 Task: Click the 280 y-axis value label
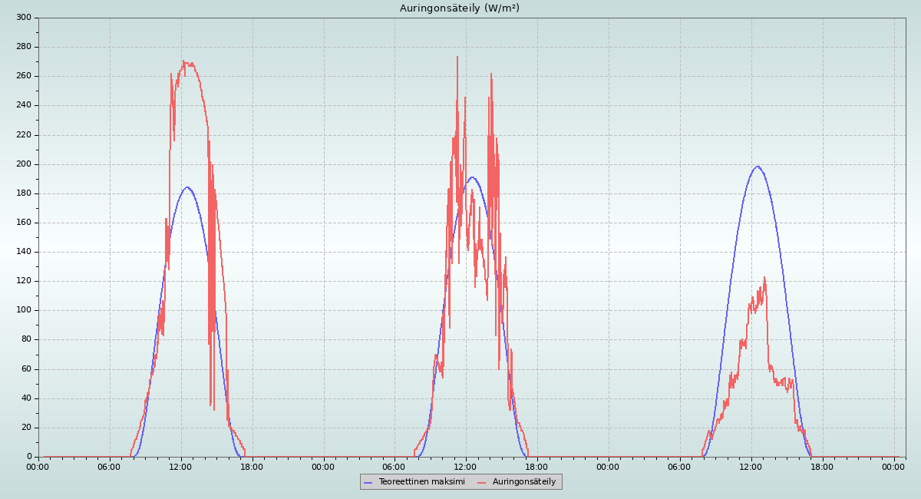click(24, 47)
